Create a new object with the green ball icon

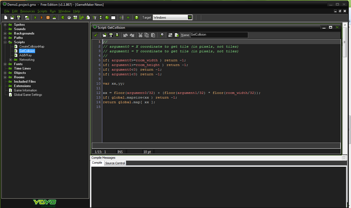click(x=107, y=18)
